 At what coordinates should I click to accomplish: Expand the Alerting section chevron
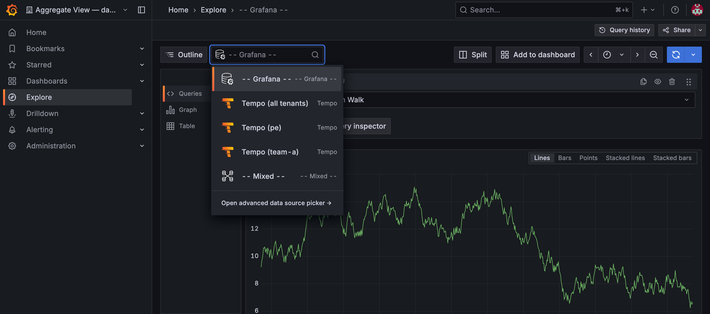pyautogui.click(x=142, y=130)
